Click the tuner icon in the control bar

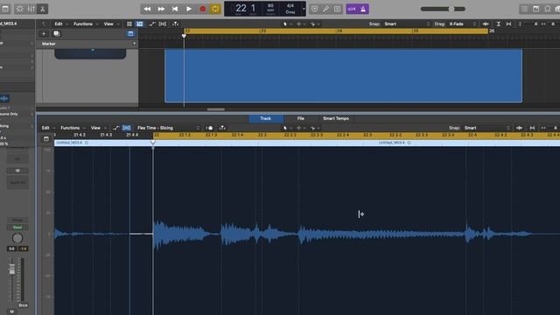click(x=325, y=9)
